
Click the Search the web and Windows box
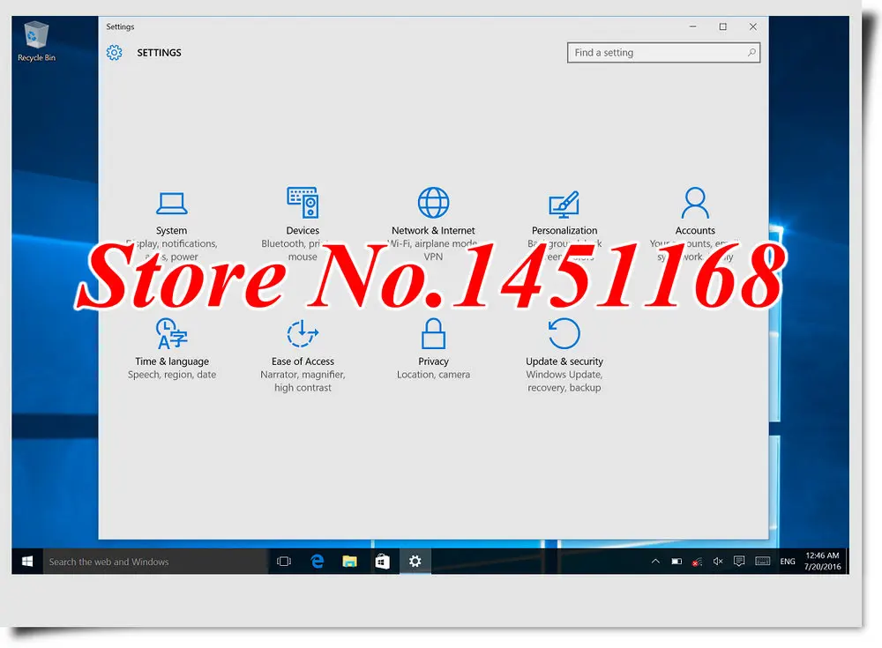tap(155, 562)
